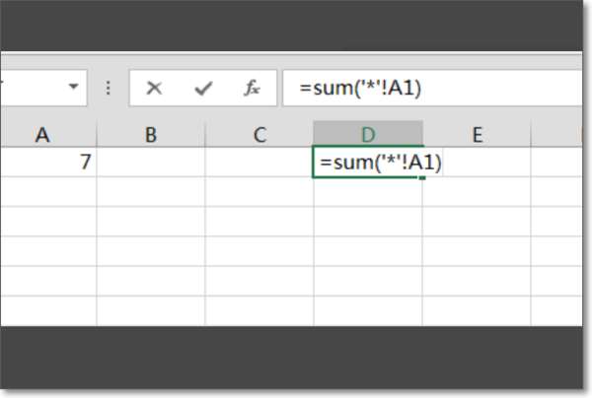Select cell D2 below the formula cell

click(368, 192)
